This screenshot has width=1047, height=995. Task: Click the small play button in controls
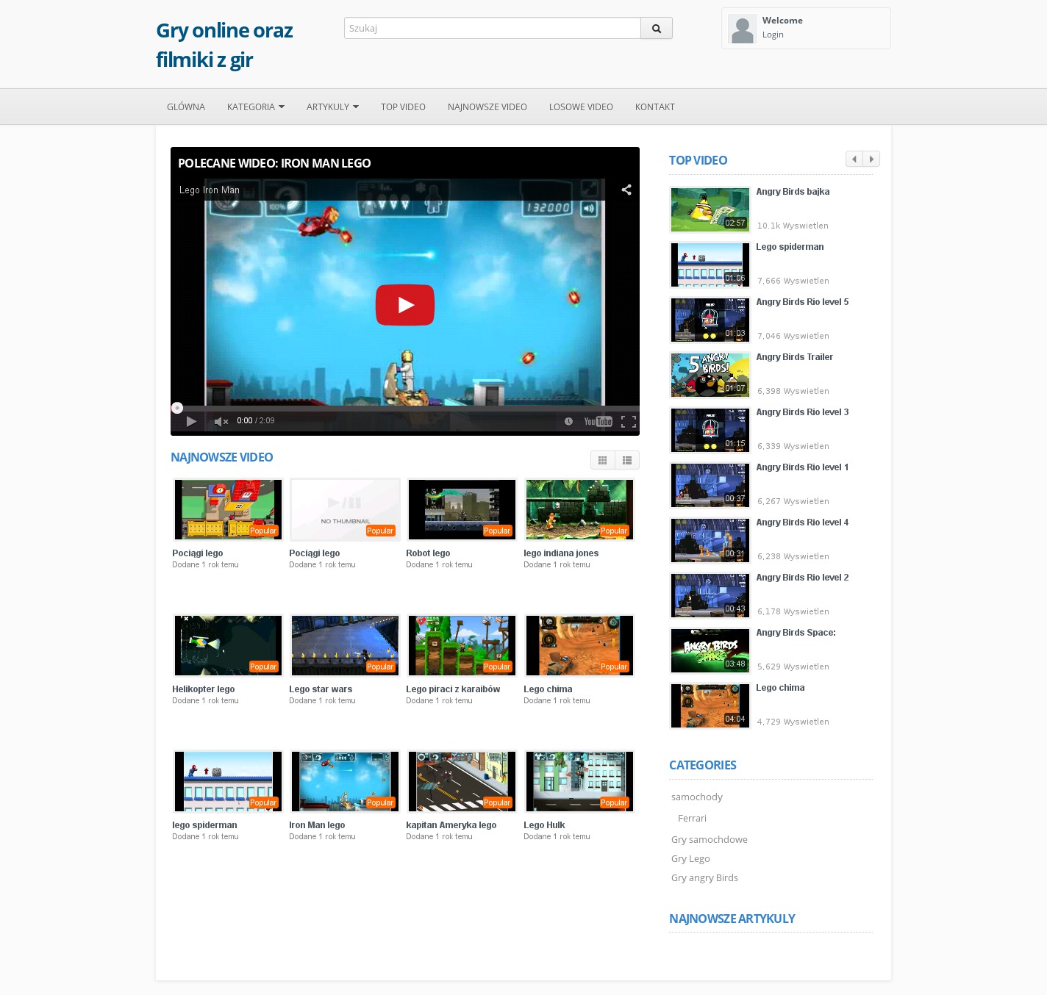click(191, 422)
